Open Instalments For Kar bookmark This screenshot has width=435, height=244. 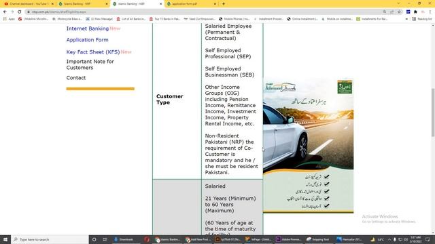[x=372, y=19]
